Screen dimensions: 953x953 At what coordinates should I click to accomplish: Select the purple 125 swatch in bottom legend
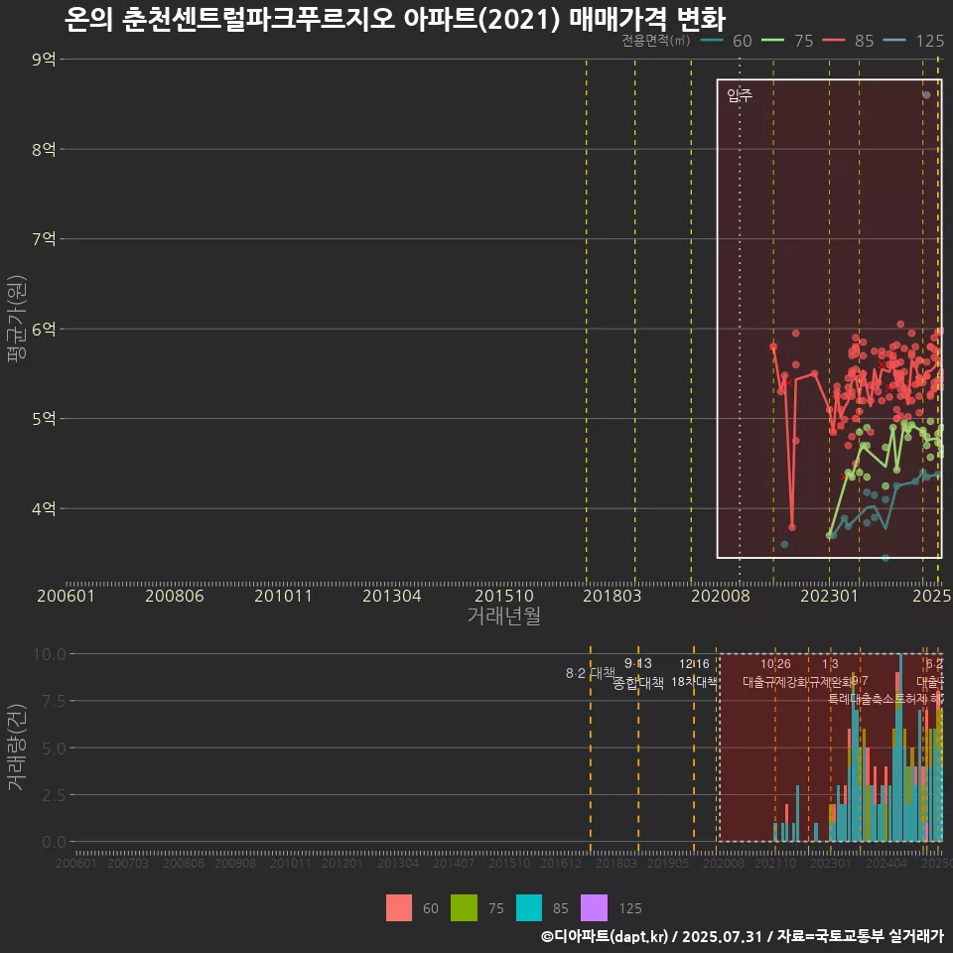594,907
